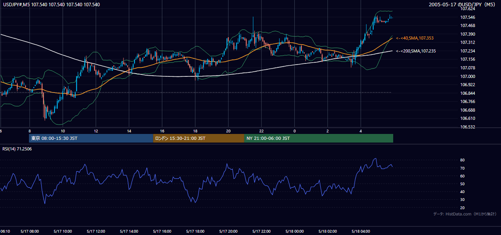Click the 5/18 02:00 time axis label
The height and width of the screenshot is (235, 501).
[328, 231]
